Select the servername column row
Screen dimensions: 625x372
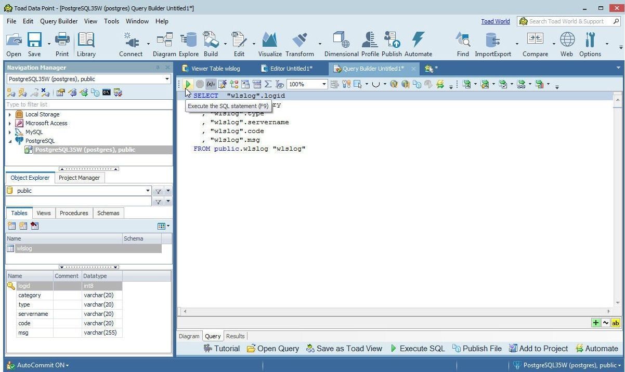click(x=64, y=314)
